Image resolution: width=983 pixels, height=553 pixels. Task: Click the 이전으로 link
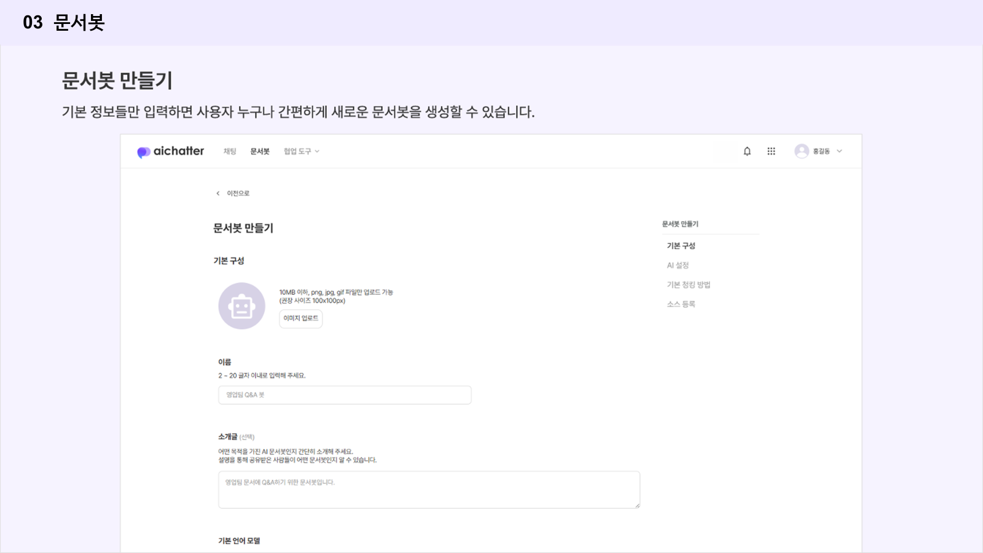(238, 194)
